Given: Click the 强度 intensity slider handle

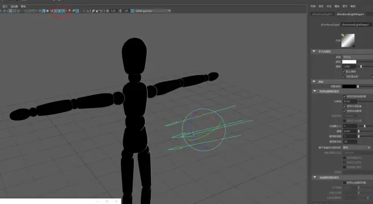Looking at the screenshot, I should point(361,66).
